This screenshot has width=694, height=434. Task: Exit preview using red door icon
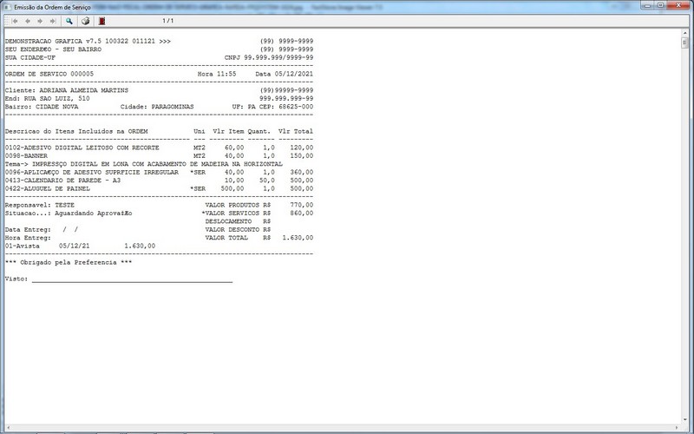point(101,21)
